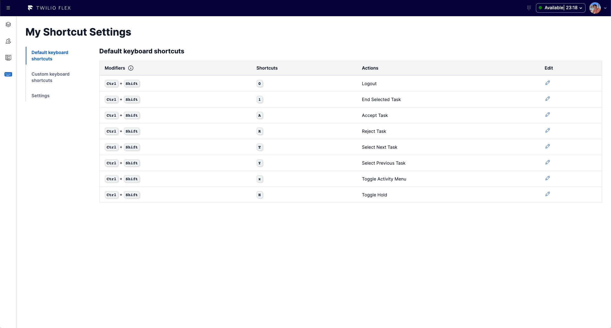This screenshot has width=611, height=328.
Task: Click the user avatar picture
Action: click(595, 8)
